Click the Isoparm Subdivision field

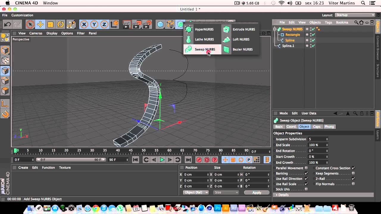tap(317, 139)
